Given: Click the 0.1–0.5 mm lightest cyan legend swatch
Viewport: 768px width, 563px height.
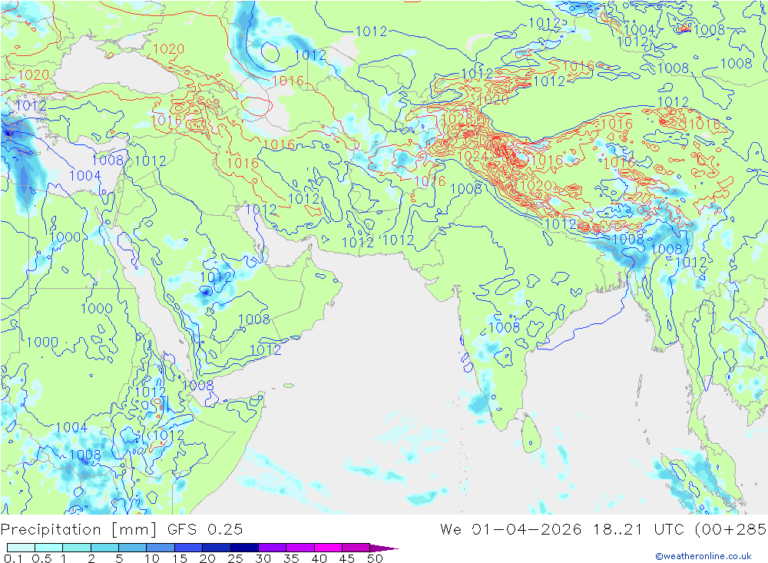Looking at the screenshot, I should [21, 548].
